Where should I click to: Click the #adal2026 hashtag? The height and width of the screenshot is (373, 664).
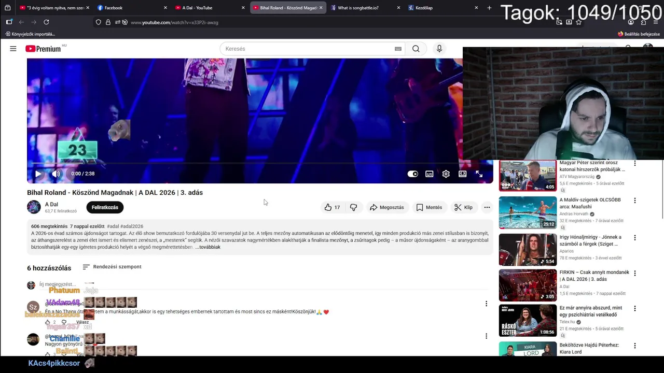(x=132, y=226)
